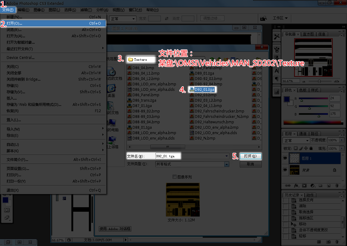The image size is (347, 246).
Task: Go to Desktop in Open dialog sidebar
Action: coord(111,91)
